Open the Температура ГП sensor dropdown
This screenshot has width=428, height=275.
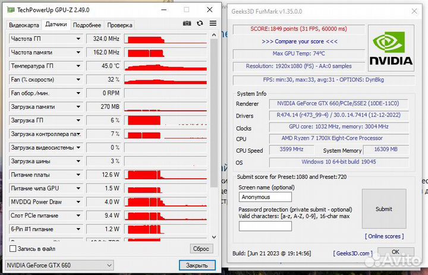click(78, 66)
